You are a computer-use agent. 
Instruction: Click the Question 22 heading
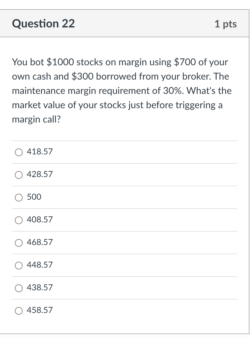click(44, 23)
